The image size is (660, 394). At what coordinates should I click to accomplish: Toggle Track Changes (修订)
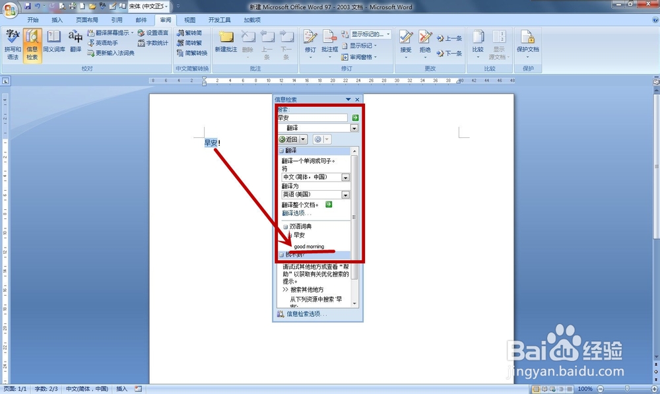coord(310,40)
